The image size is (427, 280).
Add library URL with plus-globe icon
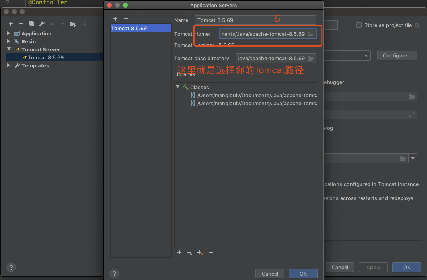(190, 253)
